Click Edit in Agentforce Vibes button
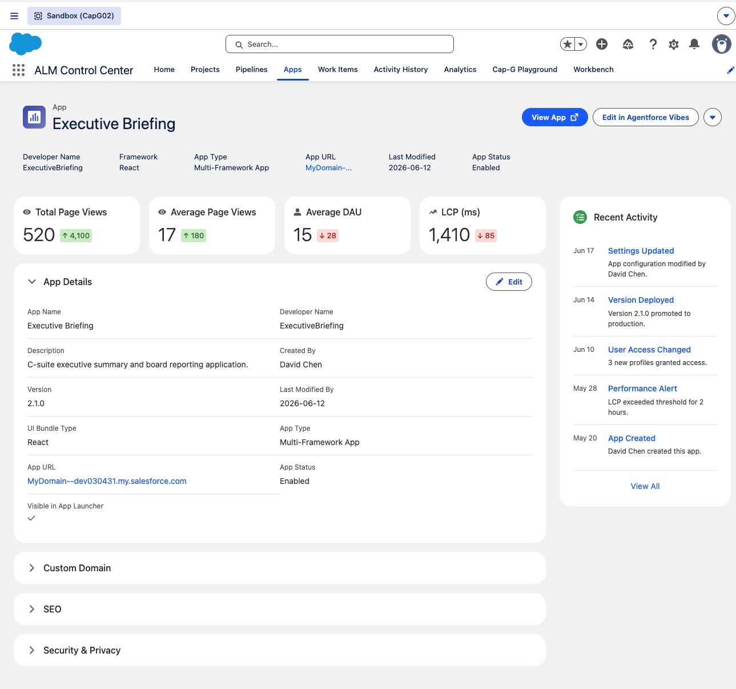 pos(646,117)
